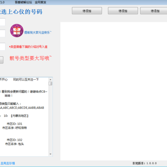
Task: Open the 且用且珍惜 link
Action: coord(8,163)
